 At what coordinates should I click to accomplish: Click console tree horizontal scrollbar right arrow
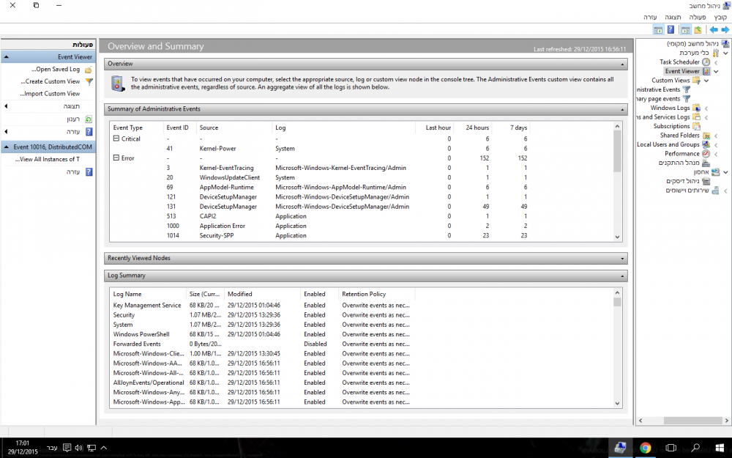tap(728, 421)
